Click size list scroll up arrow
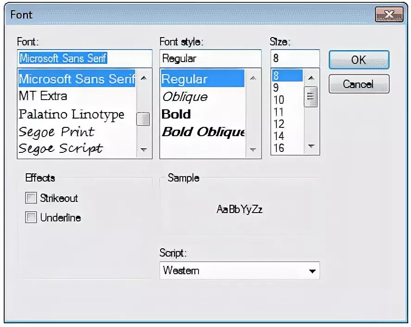Viewport: 411px width, 327px height. (x=311, y=78)
